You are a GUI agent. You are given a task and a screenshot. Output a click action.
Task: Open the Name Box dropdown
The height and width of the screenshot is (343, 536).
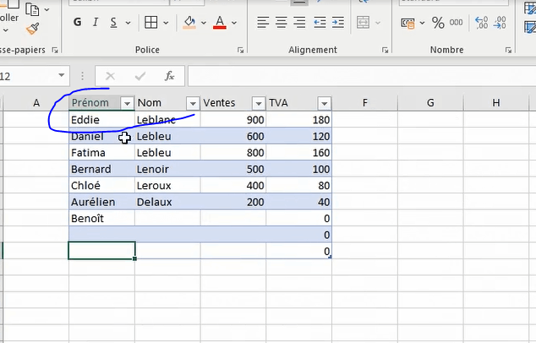point(61,75)
